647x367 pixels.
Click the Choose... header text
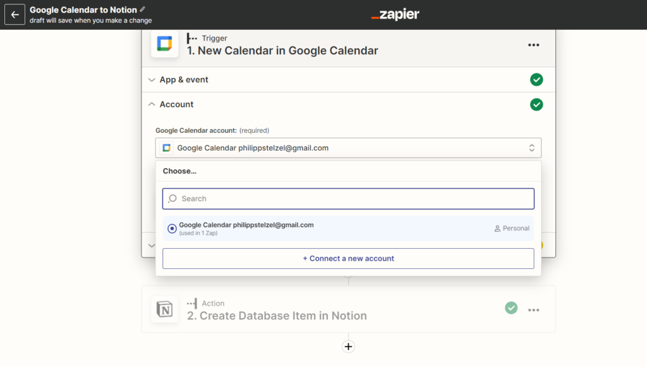[179, 171]
